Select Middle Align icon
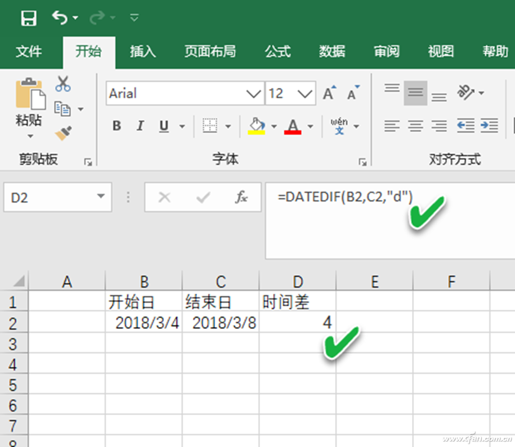This screenshot has width=515, height=447. pyautogui.click(x=416, y=93)
